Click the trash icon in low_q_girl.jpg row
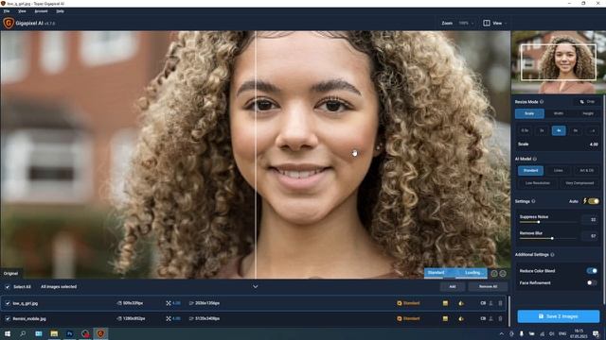The image size is (606, 340). coord(500,303)
